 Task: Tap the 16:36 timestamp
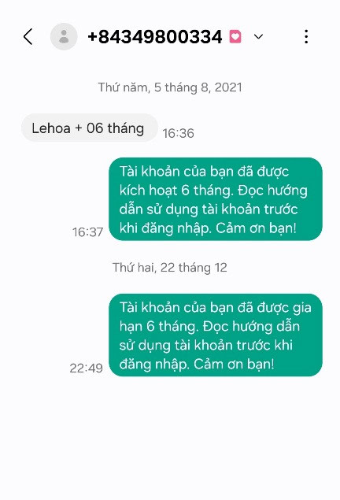click(178, 133)
